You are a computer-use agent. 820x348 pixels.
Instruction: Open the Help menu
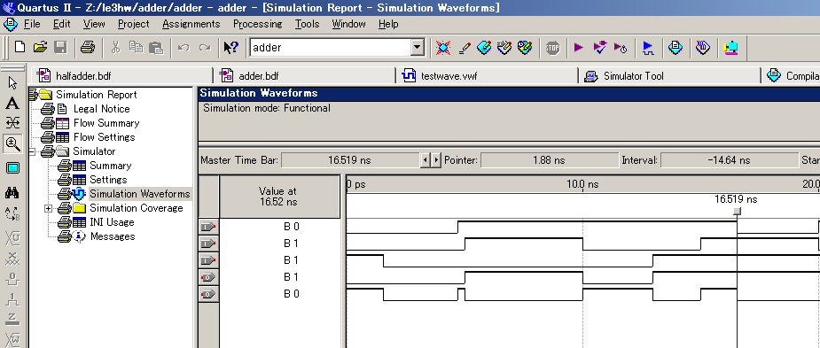click(x=388, y=24)
